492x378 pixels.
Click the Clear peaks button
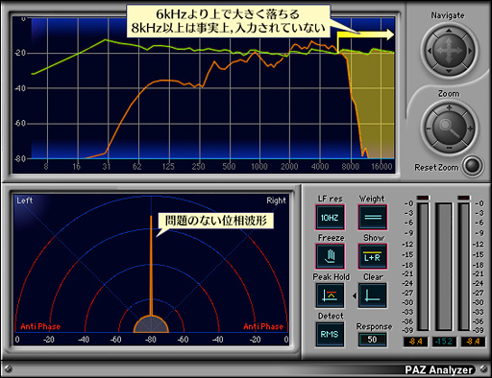(372, 295)
